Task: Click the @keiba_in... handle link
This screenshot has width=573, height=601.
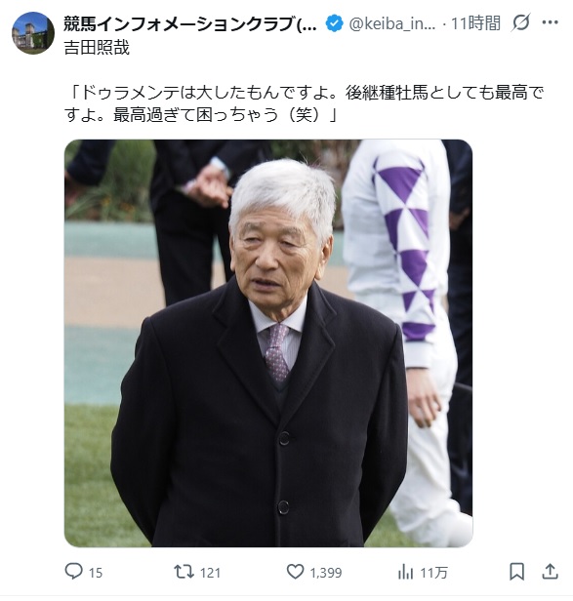Action: click(392, 23)
